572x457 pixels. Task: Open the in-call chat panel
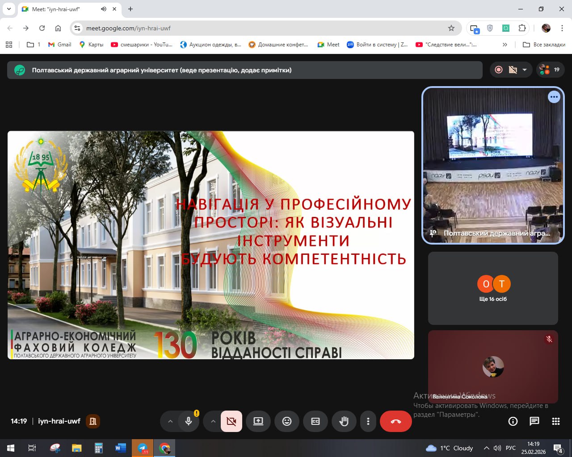point(534,421)
